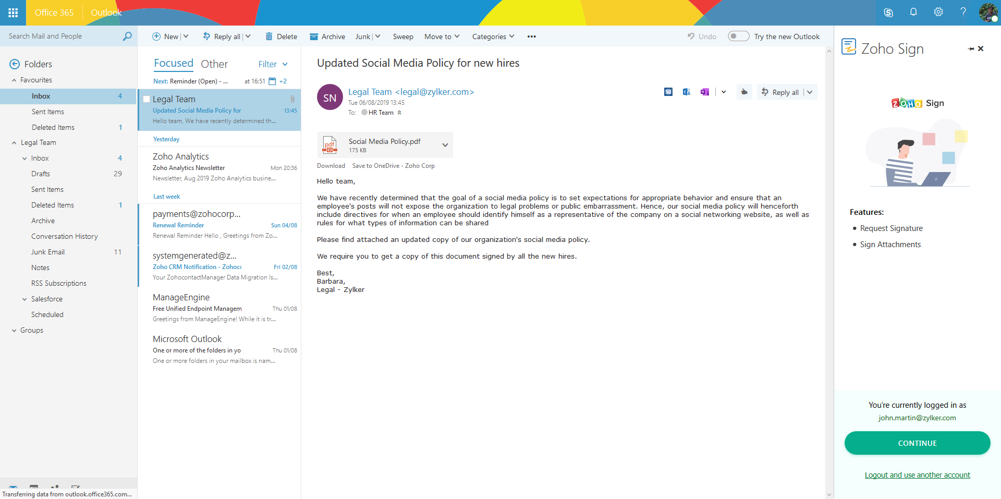Open toolbar Reply all dropdown arrow
The width and height of the screenshot is (1001, 499).
click(248, 36)
